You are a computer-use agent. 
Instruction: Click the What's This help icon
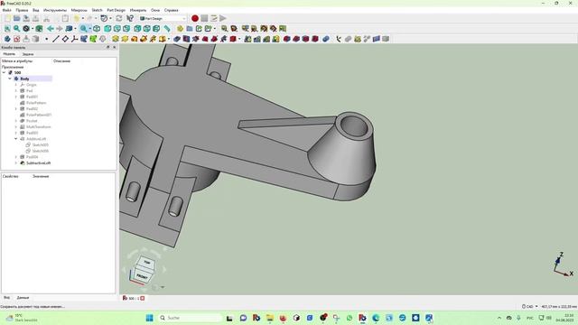click(130, 18)
